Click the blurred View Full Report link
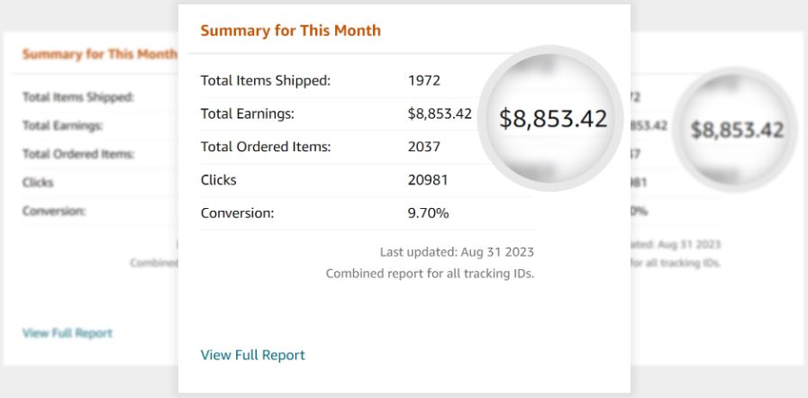 [x=67, y=333]
